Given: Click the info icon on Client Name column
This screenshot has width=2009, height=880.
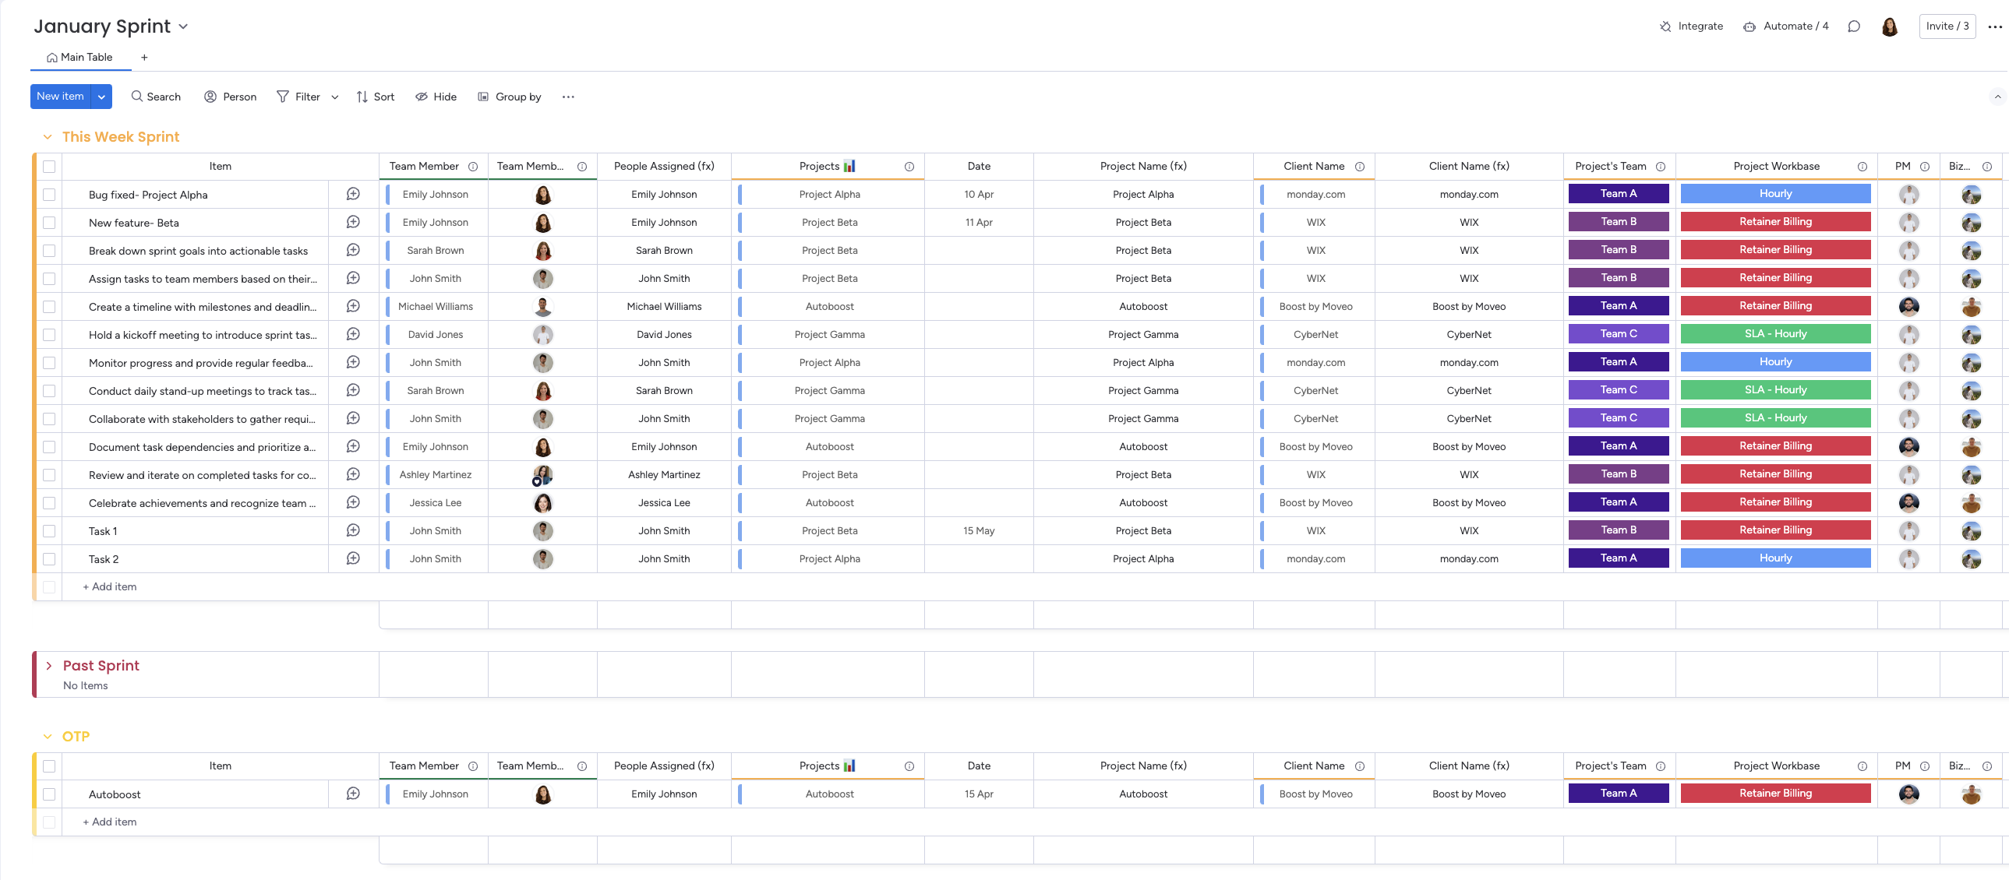Looking at the screenshot, I should pyautogui.click(x=1359, y=167).
